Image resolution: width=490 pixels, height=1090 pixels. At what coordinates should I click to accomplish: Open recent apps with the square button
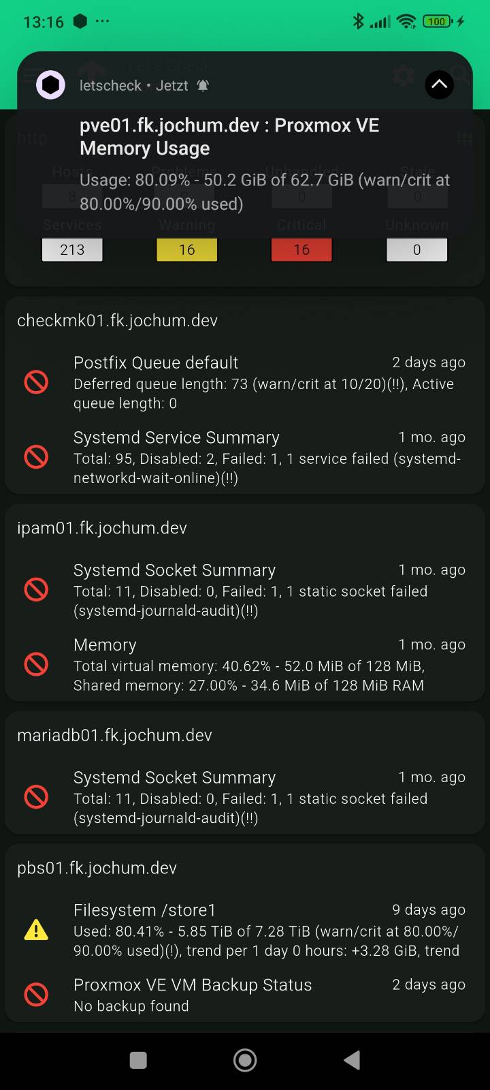point(138,1060)
